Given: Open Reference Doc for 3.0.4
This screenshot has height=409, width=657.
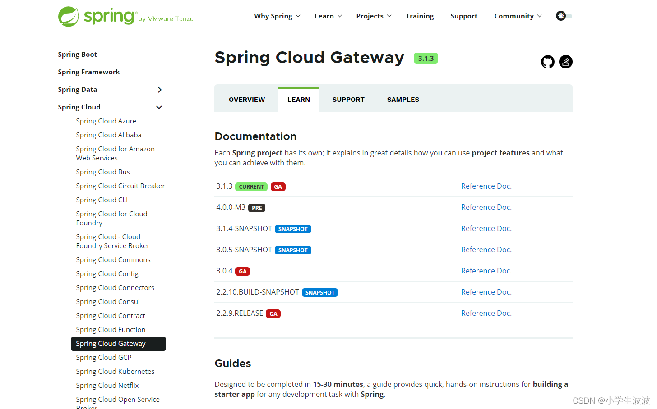Looking at the screenshot, I should pyautogui.click(x=486, y=271).
